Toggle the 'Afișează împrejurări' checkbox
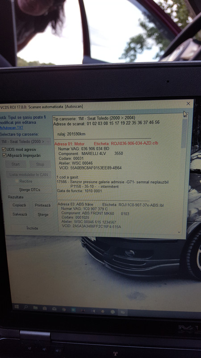 pyautogui.click(x=4, y=155)
